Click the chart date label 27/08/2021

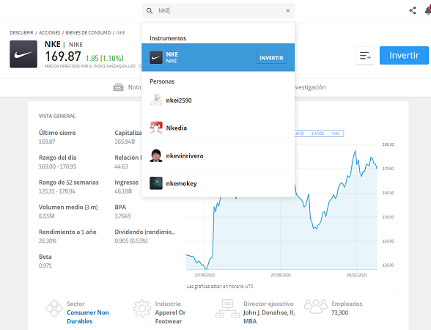[x=281, y=275]
